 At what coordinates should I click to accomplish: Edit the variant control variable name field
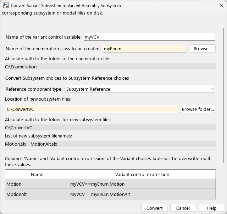pos(149,37)
